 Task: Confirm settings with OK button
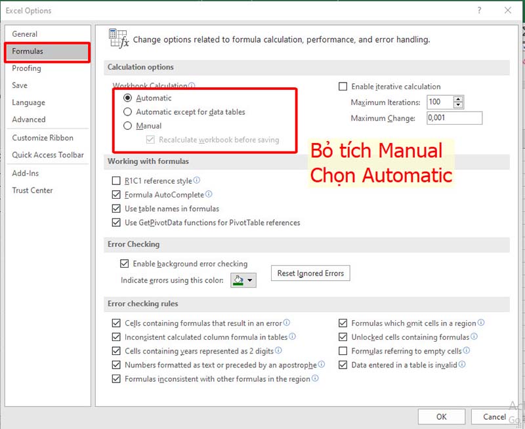pyautogui.click(x=441, y=417)
